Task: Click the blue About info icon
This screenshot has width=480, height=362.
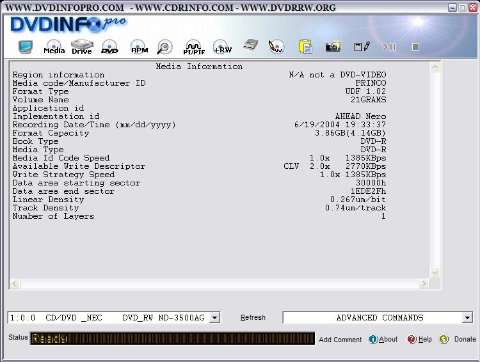Action: 373,339
